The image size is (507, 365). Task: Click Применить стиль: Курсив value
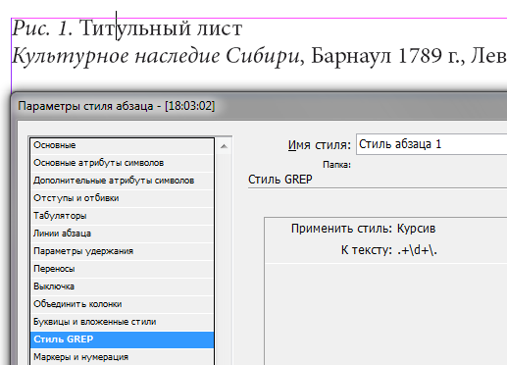pos(416,229)
